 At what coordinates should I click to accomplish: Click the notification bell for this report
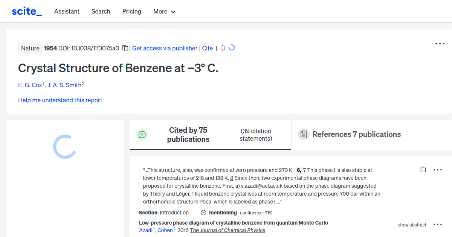click(x=222, y=48)
